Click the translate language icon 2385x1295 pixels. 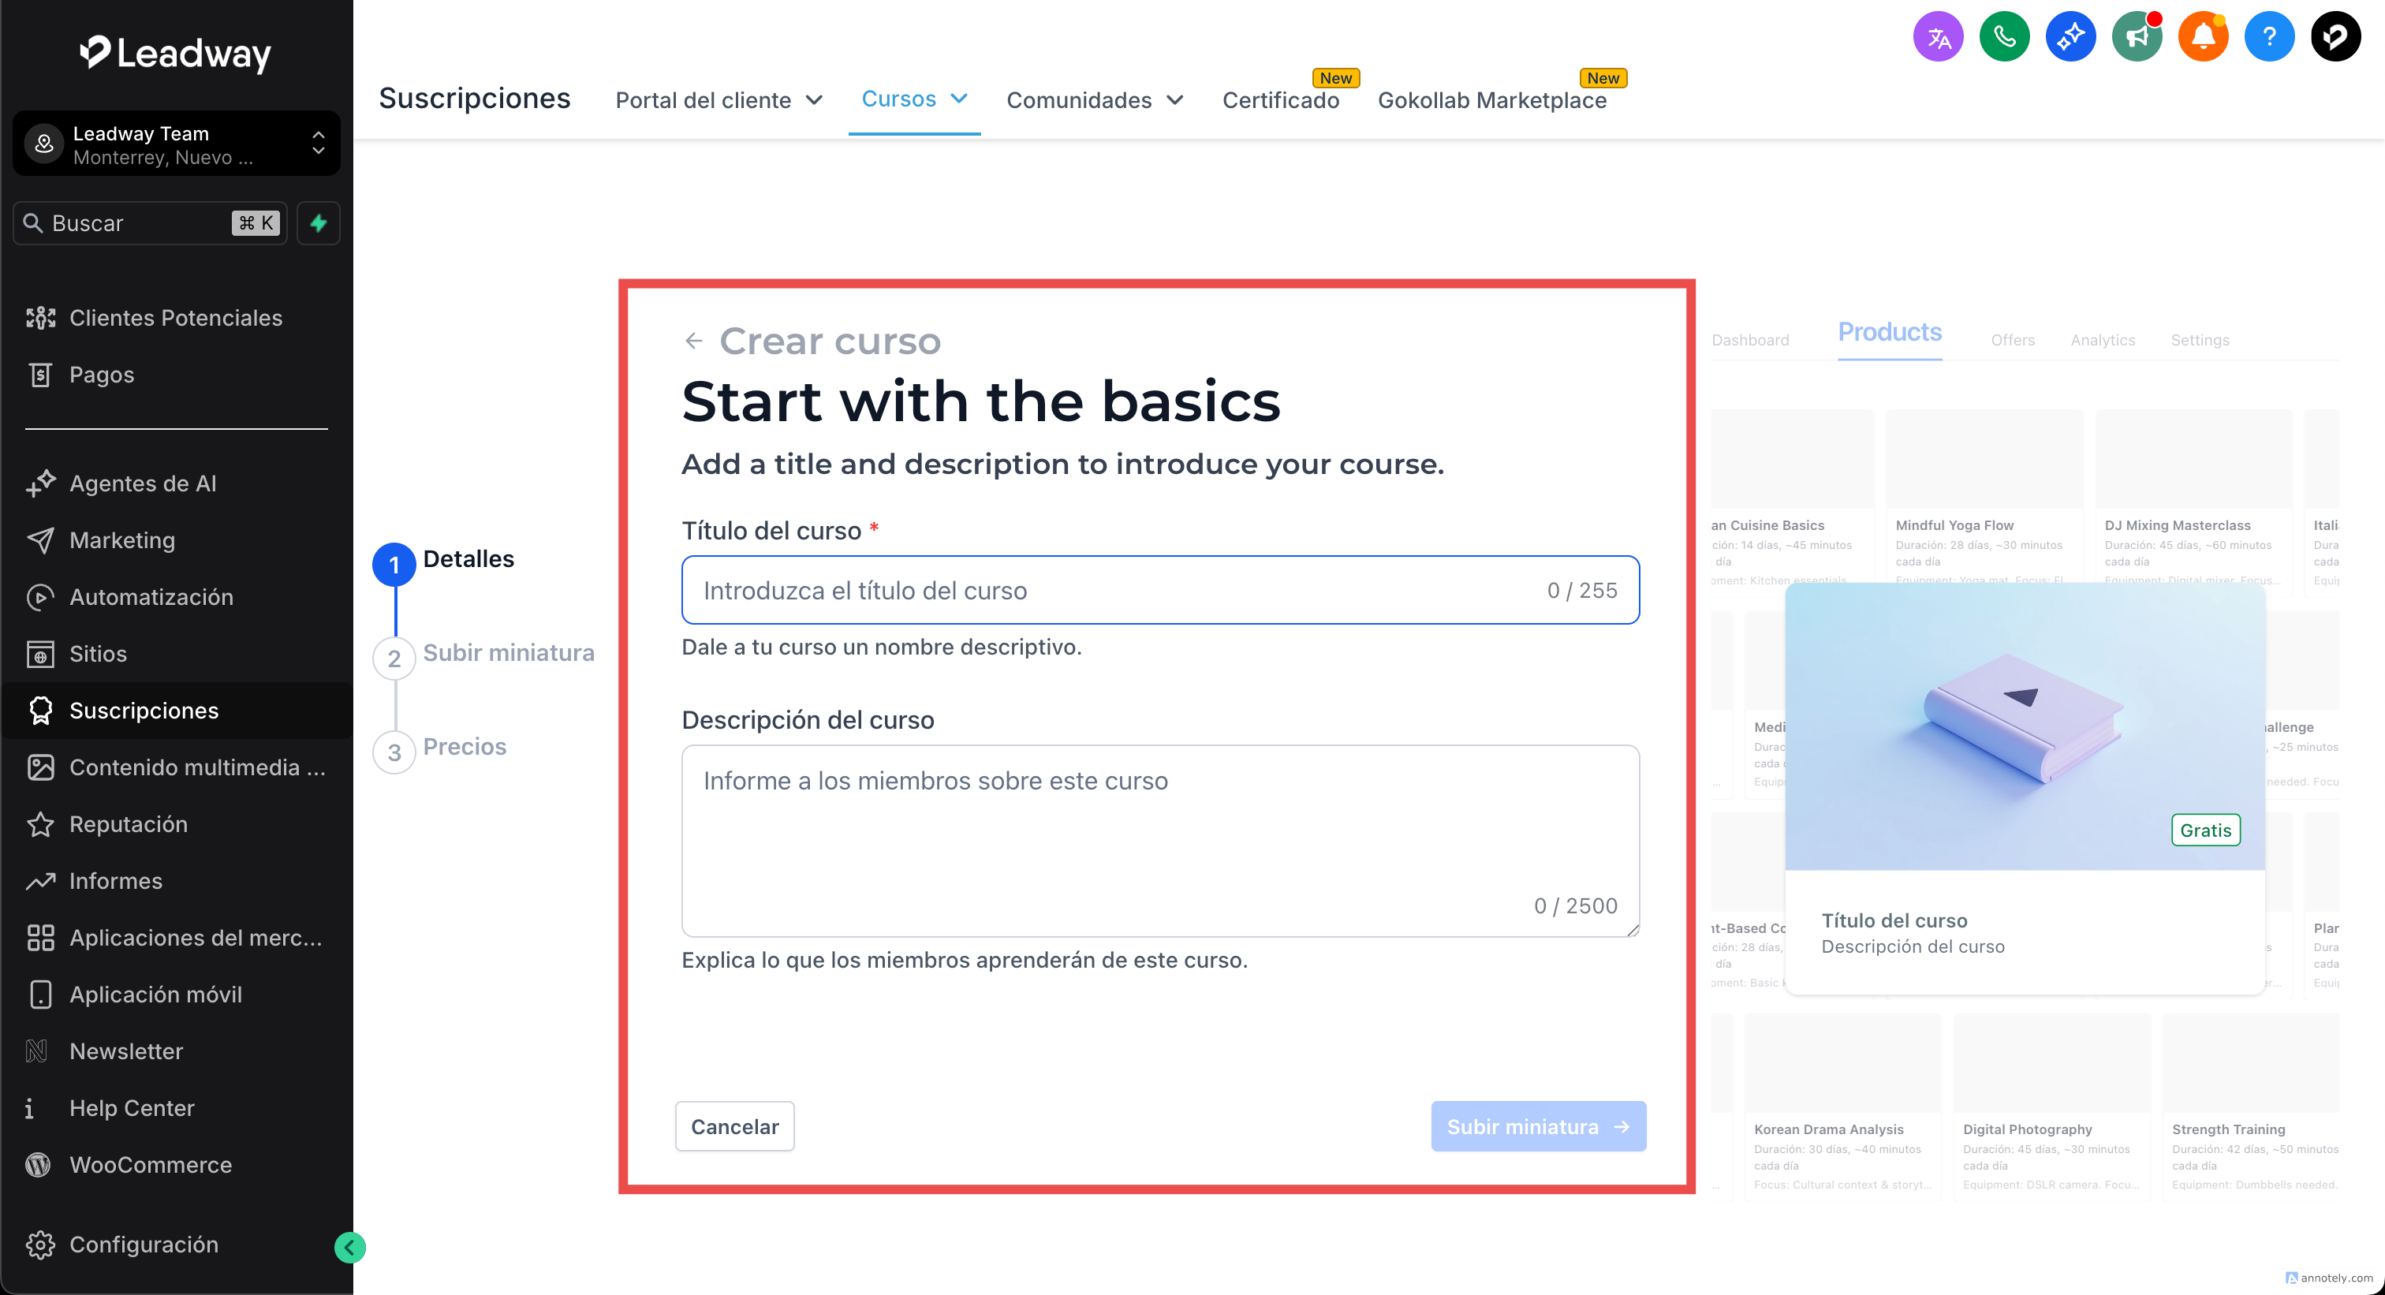1938,37
